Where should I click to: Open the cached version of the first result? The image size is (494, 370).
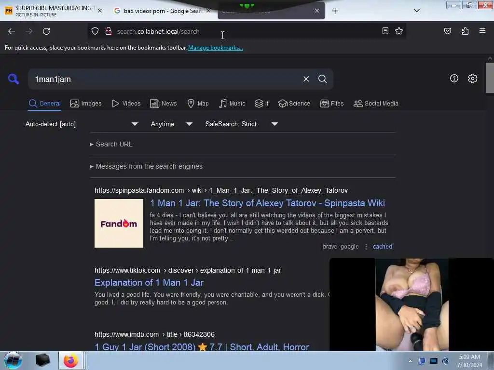tap(383, 247)
